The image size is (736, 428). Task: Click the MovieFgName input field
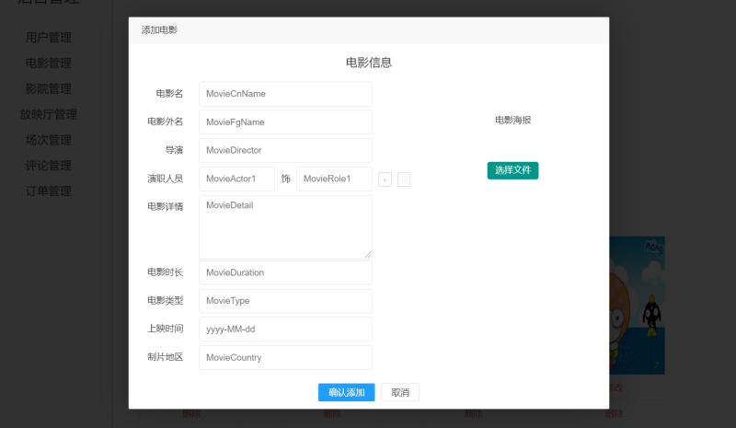pyautogui.click(x=285, y=122)
